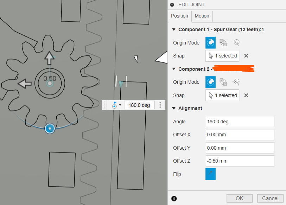Choose Two Edge Intersection mode for Component 2

point(236,82)
